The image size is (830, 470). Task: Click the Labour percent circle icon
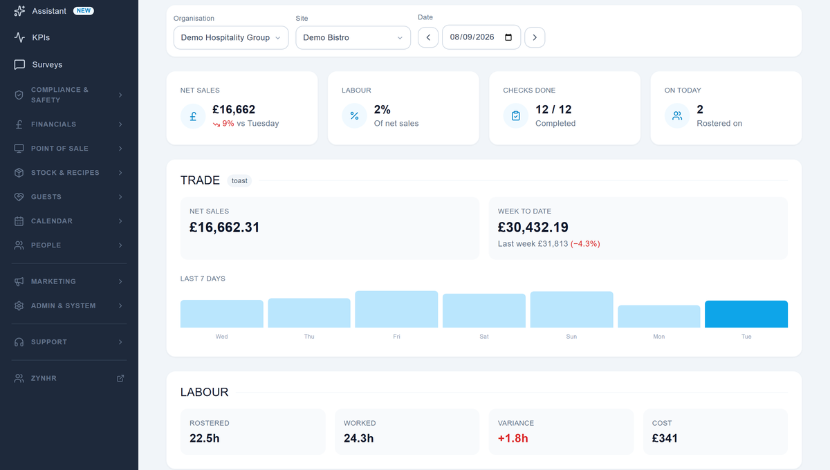pyautogui.click(x=354, y=116)
